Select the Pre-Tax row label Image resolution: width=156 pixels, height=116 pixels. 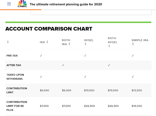tap(12, 56)
